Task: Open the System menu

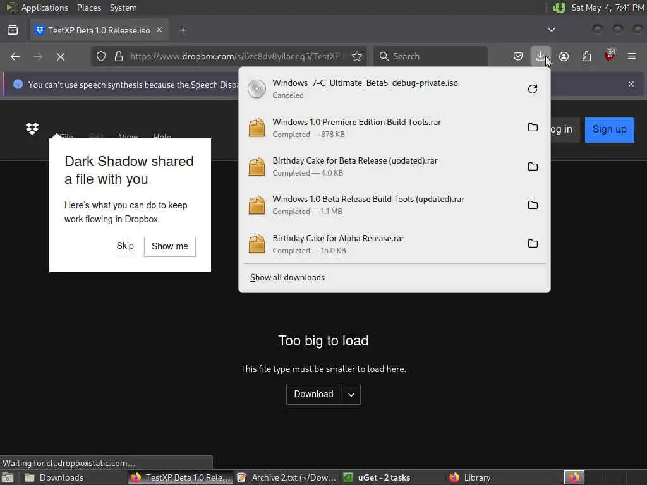Action: pos(123,8)
